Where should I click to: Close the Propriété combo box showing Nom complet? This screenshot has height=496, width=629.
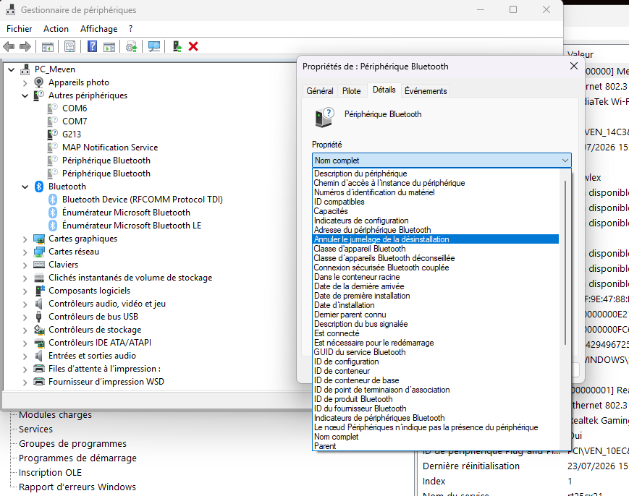coord(442,161)
